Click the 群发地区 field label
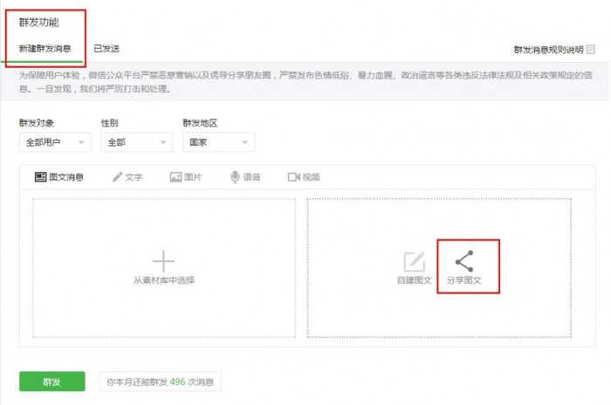This screenshot has height=405, width=611. pyautogui.click(x=200, y=123)
